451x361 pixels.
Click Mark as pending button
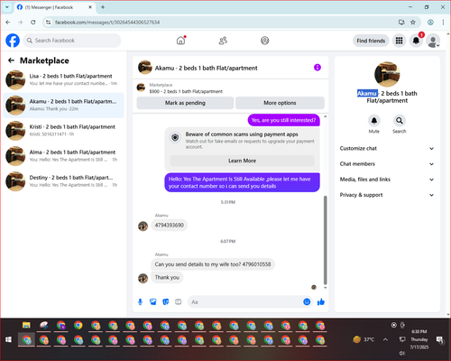point(185,103)
